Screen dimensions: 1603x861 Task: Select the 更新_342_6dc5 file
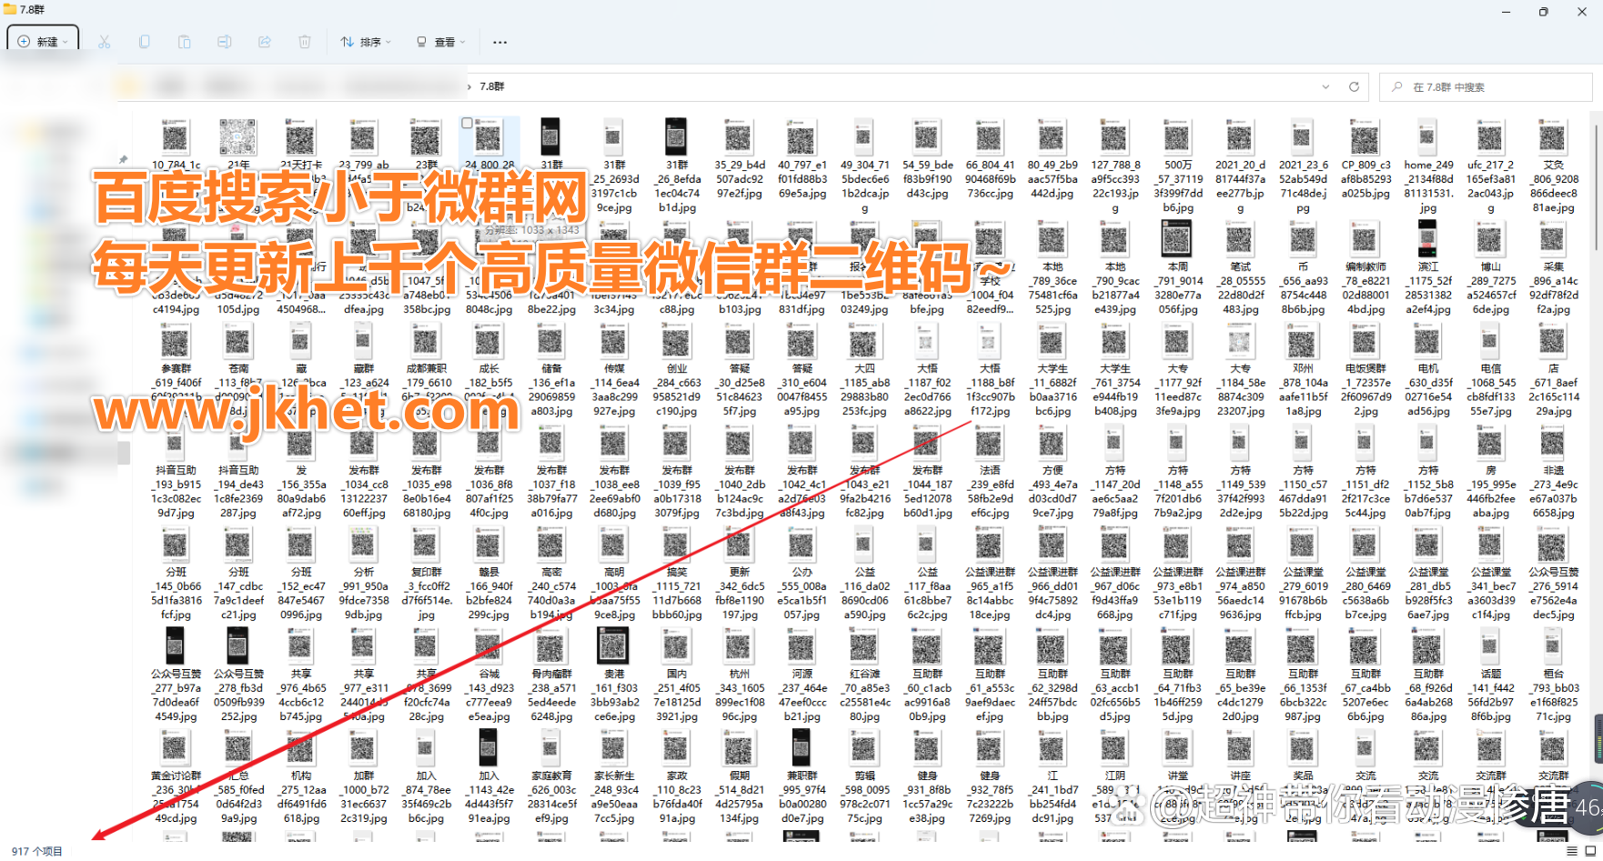[x=740, y=573]
